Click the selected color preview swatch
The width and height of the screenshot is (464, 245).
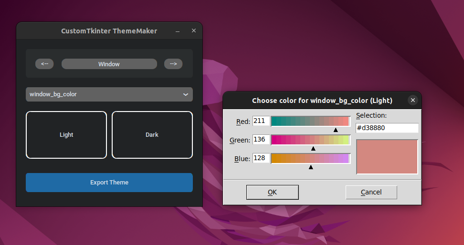[x=387, y=157]
